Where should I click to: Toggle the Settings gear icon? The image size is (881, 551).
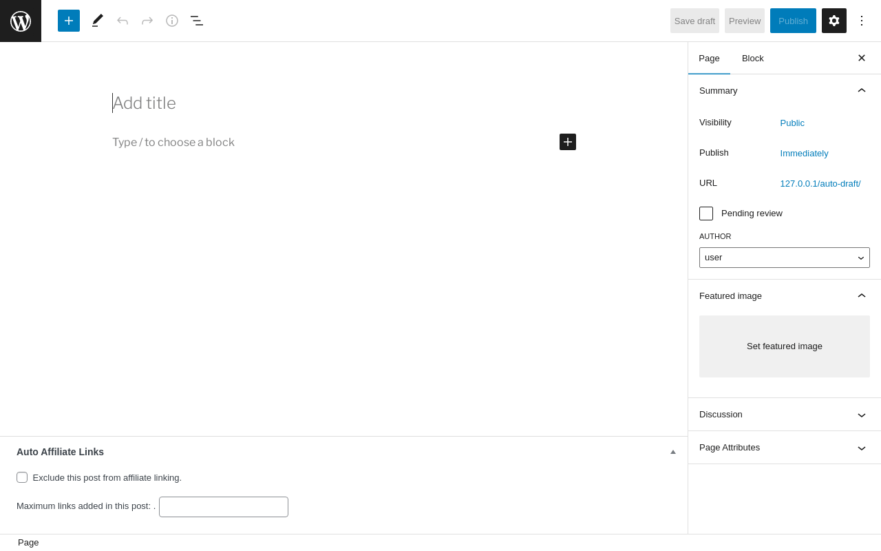(x=834, y=21)
